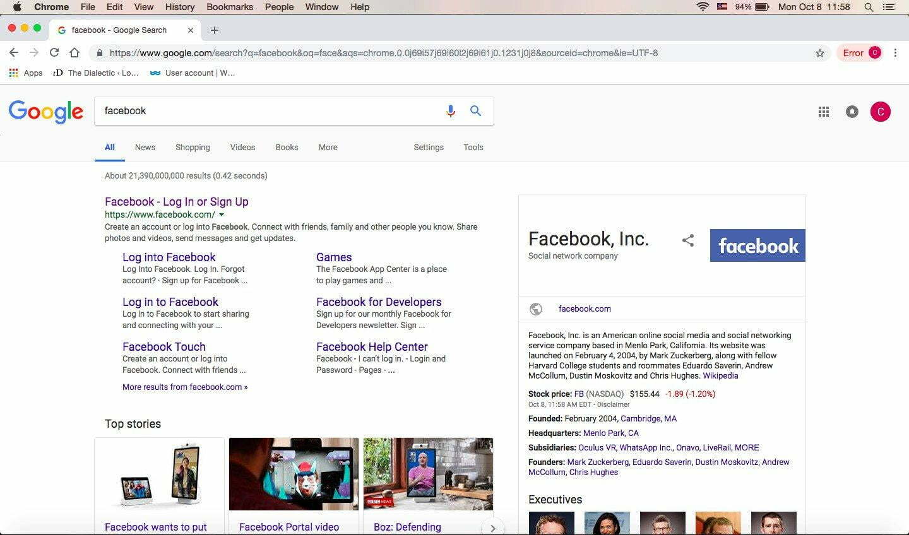The height and width of the screenshot is (535, 909).
Task: Click More results from facebook.com
Action: 185,387
